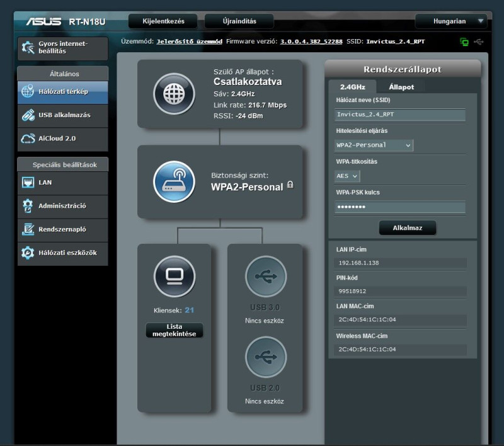Open the firmware version 3.0.0.4.382_52288 link
Screen dimensions: 504x446
pyautogui.click(x=311, y=42)
